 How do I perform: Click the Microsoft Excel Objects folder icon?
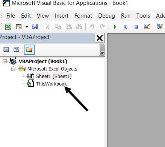[x=22, y=69]
